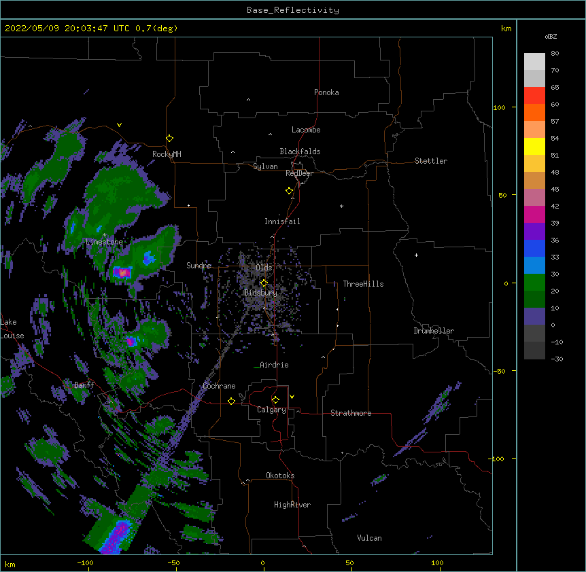Click the Innisfail label
This screenshot has height=572, width=586.
282,221
